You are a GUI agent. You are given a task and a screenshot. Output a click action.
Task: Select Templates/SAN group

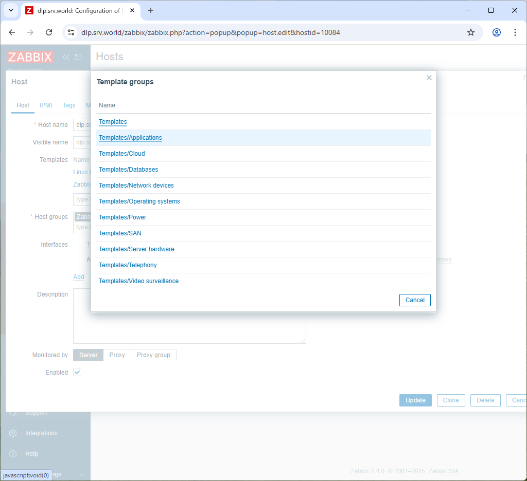[119, 233]
